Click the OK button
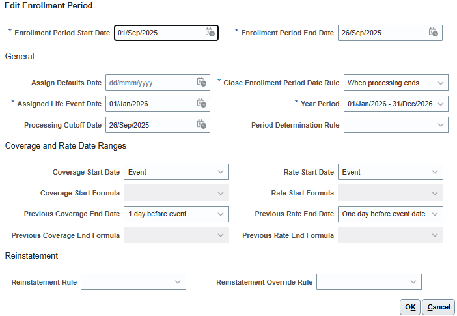The height and width of the screenshot is (316, 457). pos(410,307)
